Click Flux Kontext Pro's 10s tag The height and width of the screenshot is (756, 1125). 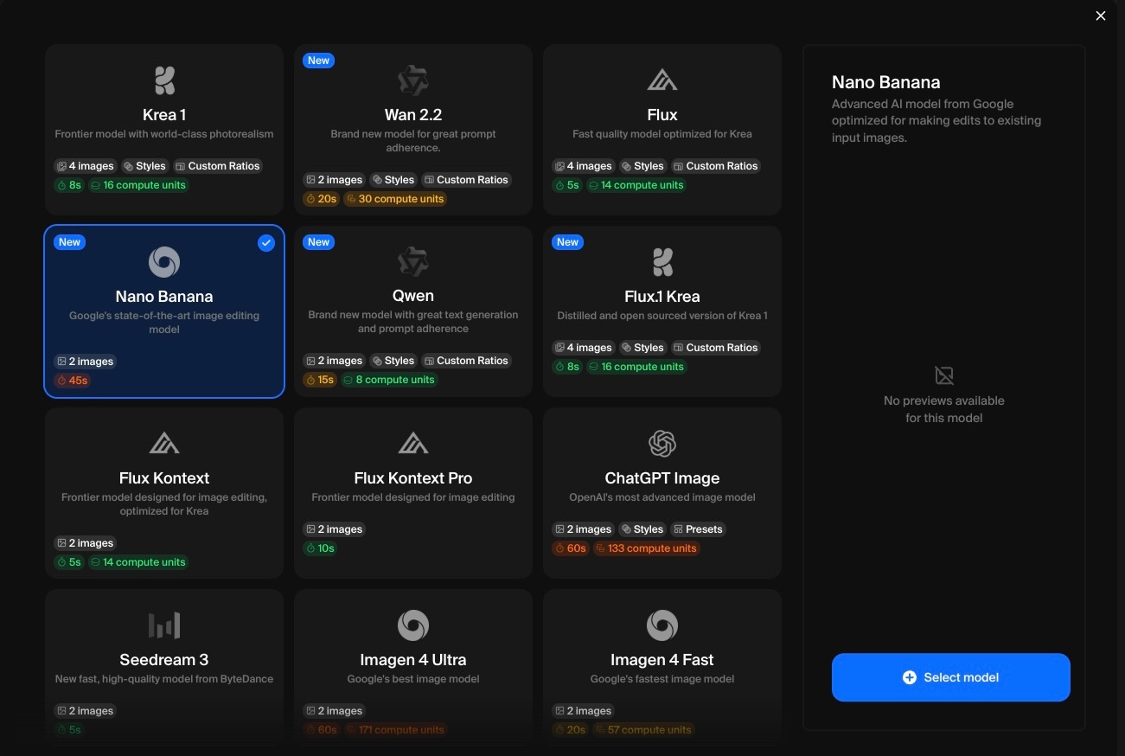click(x=320, y=548)
